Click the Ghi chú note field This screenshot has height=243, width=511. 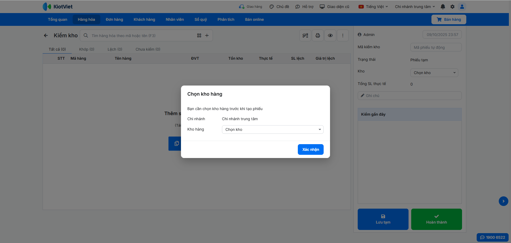click(x=410, y=96)
